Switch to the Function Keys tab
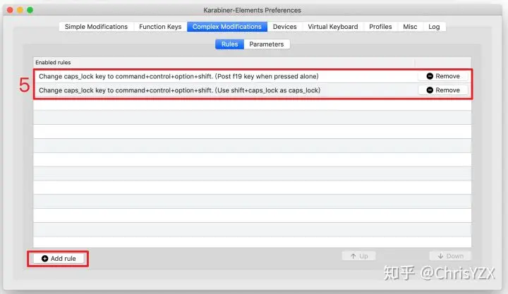Image resolution: width=508 pixels, height=294 pixels. pyautogui.click(x=160, y=27)
